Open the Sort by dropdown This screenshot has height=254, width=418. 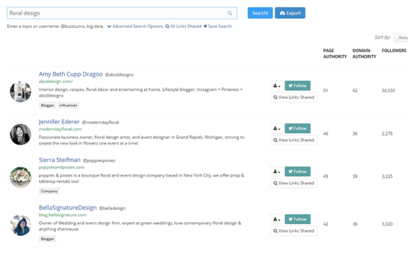401,38
